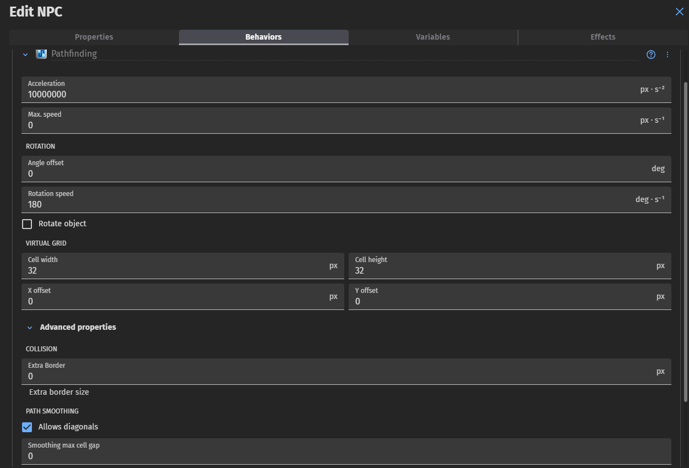Image resolution: width=689 pixels, height=468 pixels.
Task: Open Pathfinding behavior help icon
Action: (651, 55)
